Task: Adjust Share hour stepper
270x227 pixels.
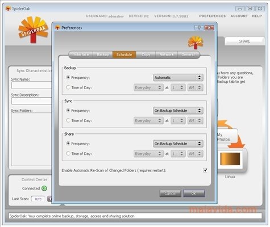Action: point(178,154)
